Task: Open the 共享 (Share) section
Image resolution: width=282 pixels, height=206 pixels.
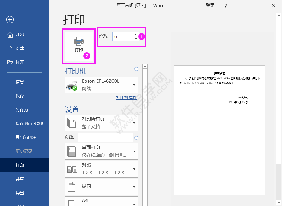Action: 19,179
